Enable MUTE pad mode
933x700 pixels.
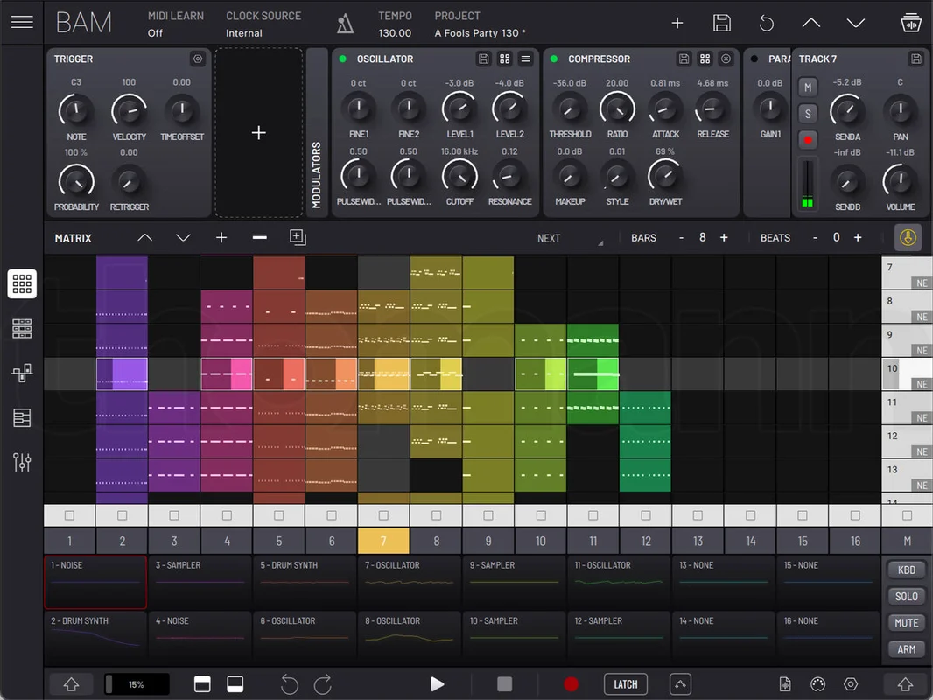(906, 623)
